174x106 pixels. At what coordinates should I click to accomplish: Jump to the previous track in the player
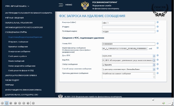[x=15, y=103]
